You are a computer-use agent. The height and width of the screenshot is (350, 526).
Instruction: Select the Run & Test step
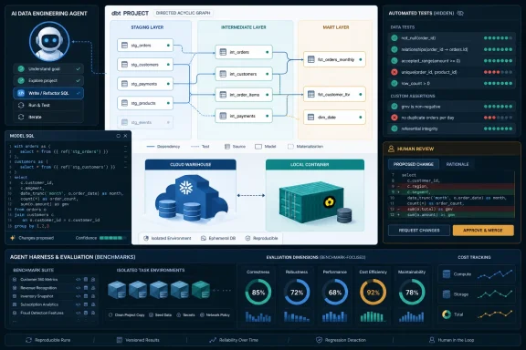48,105
